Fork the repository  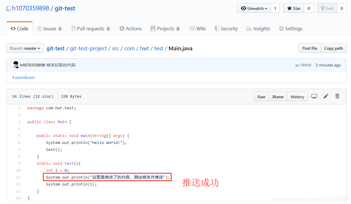click(x=327, y=8)
